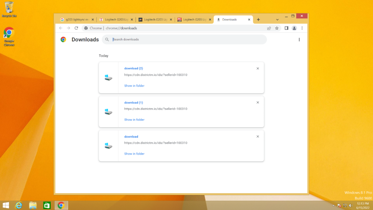The image size is (373, 210).
Task: Go back using the browser back arrow
Action: tap(61, 28)
